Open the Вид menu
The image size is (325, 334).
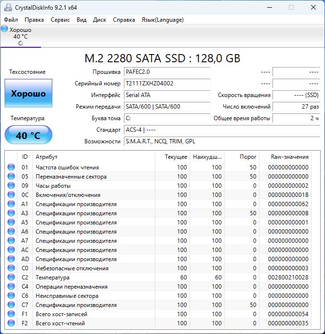point(81,20)
